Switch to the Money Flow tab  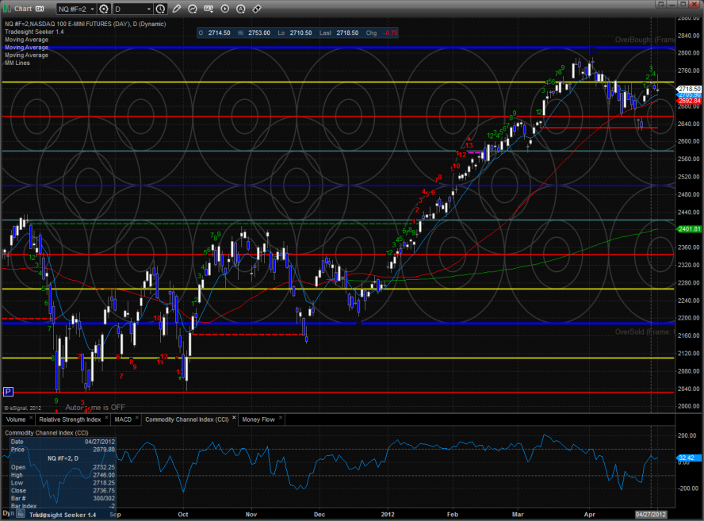tap(258, 419)
